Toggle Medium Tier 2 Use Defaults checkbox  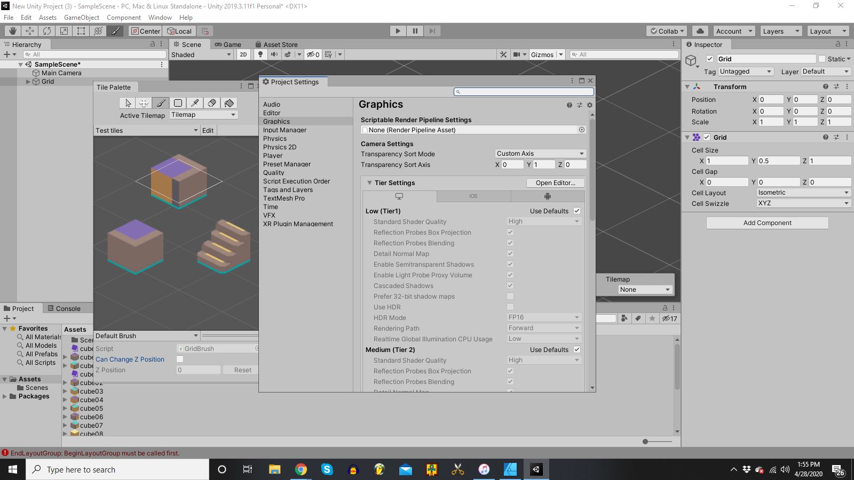pyautogui.click(x=577, y=349)
